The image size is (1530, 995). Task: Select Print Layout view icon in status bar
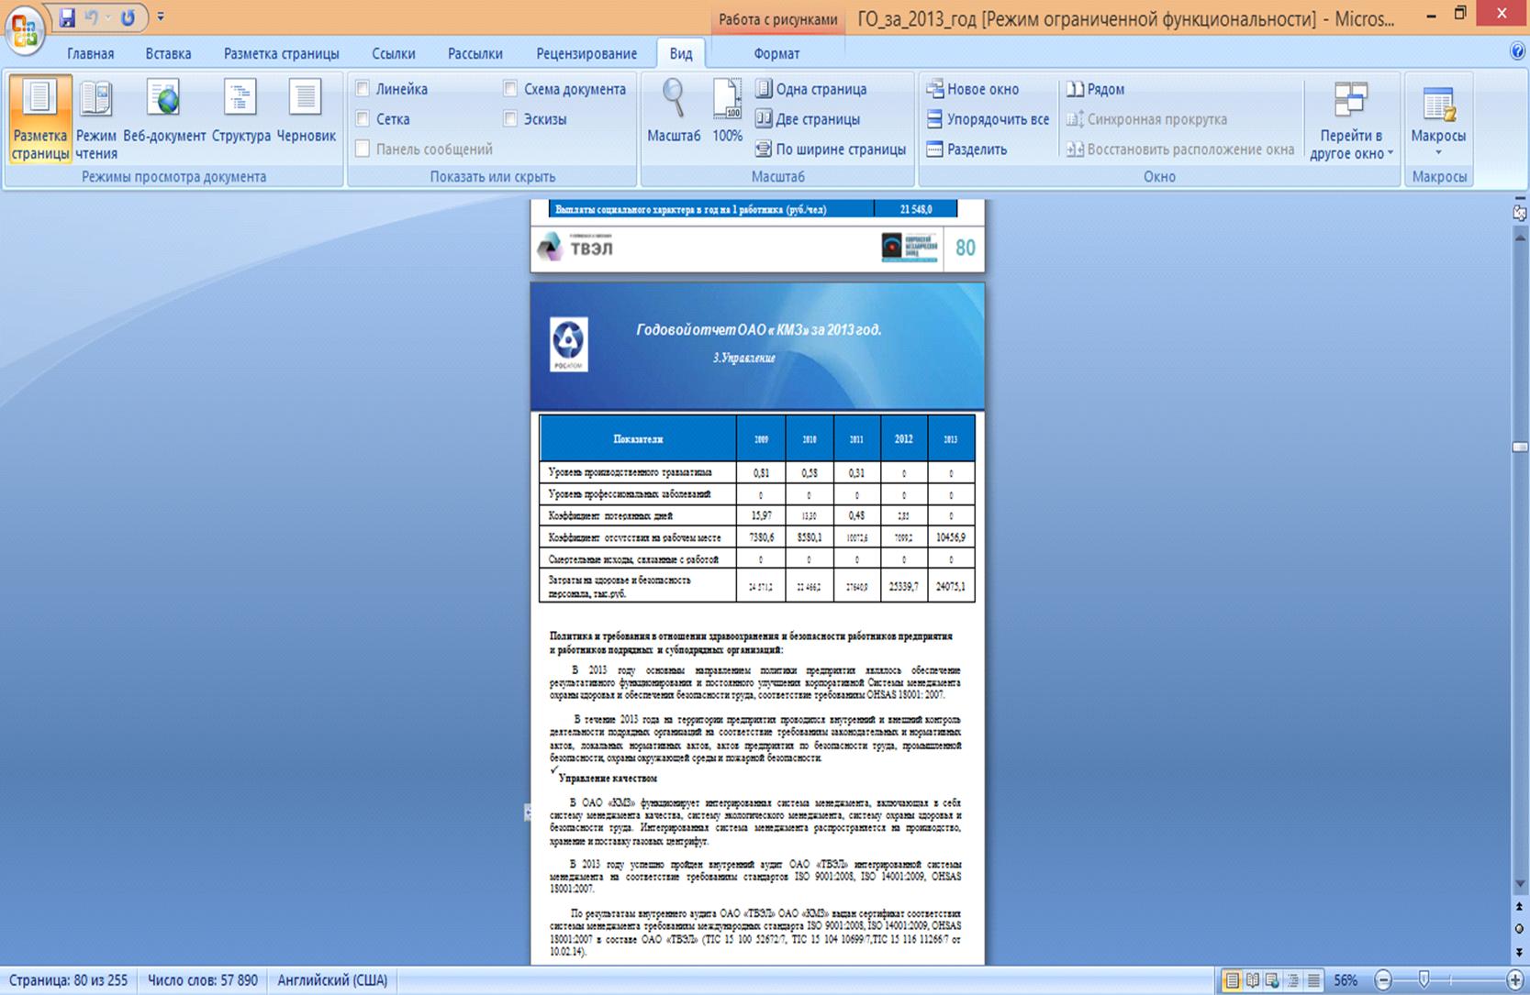[1232, 980]
